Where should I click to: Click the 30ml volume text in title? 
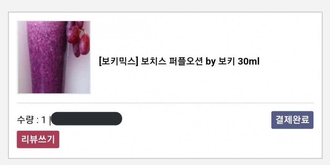click(249, 62)
